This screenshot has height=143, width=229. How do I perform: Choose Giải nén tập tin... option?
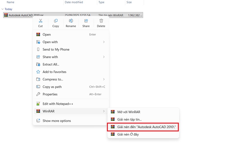pos(143,119)
